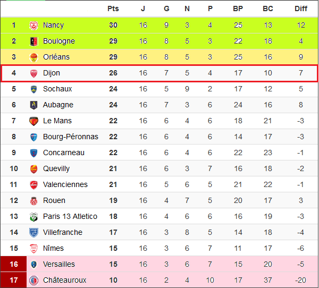The height and width of the screenshot is (288, 319).
Task: Sort table by Pts column header
Action: 113,9
